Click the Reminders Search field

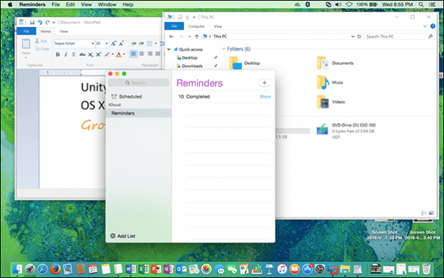(139, 82)
